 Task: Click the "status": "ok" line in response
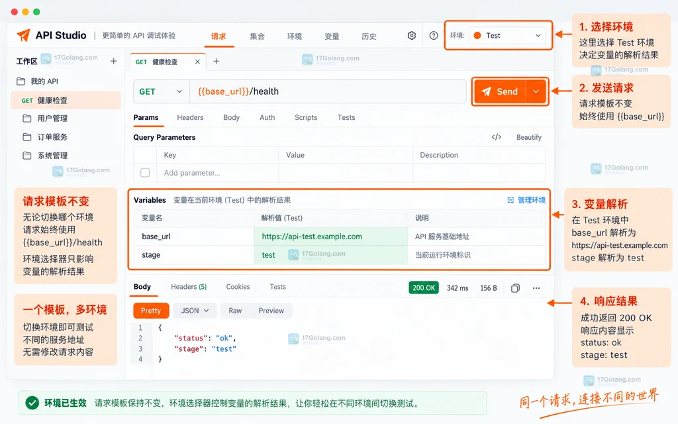pyautogui.click(x=205, y=338)
